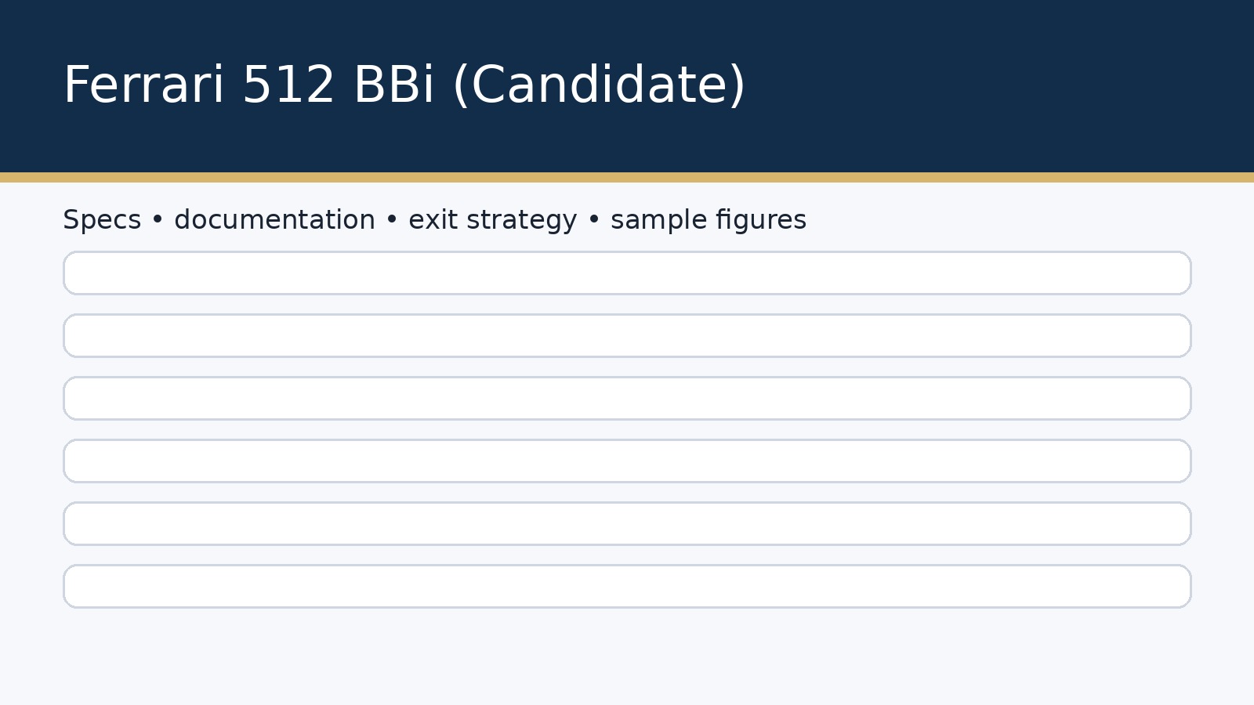Click the bullet after "Specs"
The image size is (1254, 705).
158,220
